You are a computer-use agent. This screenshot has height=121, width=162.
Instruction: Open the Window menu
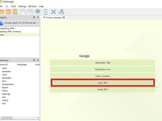click(x=32, y=6)
